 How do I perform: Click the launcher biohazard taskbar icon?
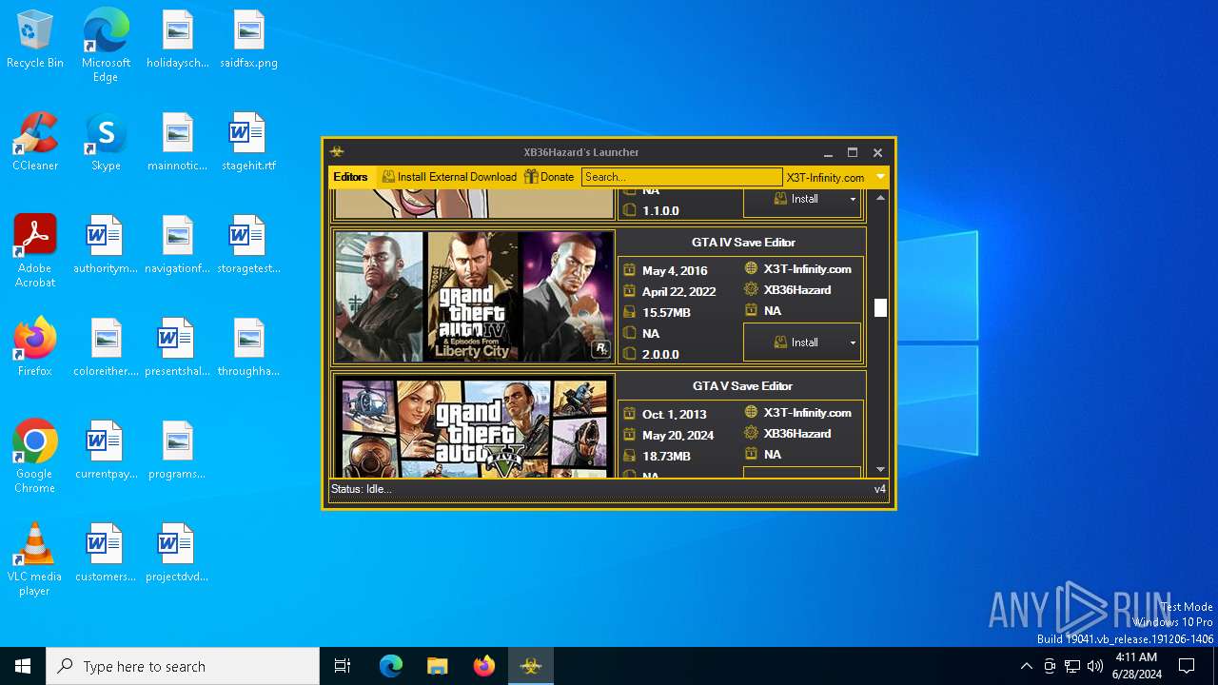[x=531, y=666]
